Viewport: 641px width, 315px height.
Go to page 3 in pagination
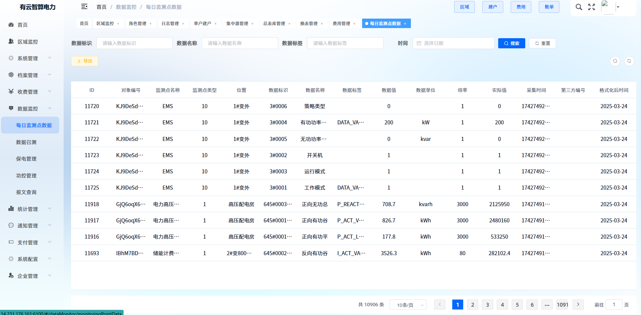tap(487, 305)
